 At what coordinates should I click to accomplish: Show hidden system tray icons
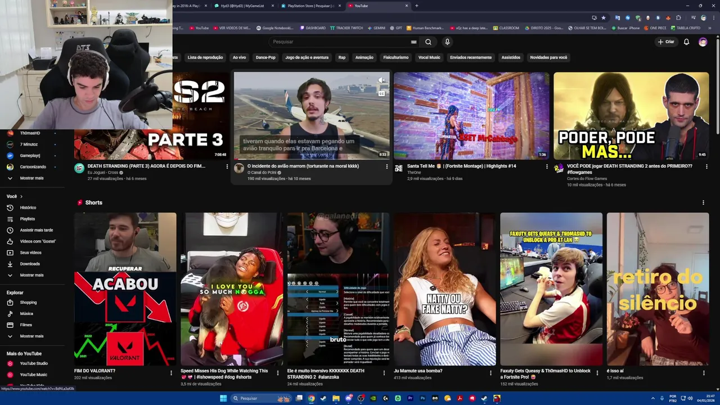653,398
